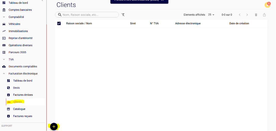Expand the TVA menu section

pos(11,59)
